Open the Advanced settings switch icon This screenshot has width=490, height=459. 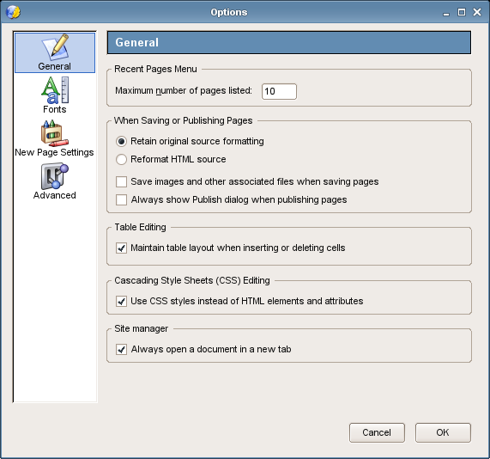click(x=55, y=176)
